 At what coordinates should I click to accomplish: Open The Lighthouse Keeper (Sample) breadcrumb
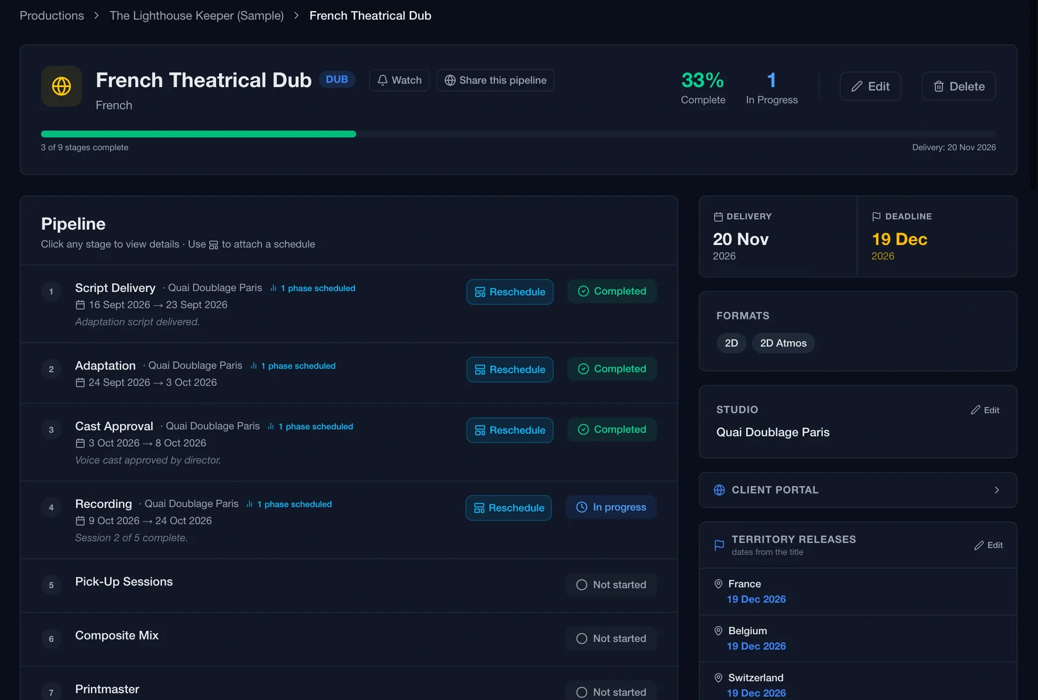pos(197,16)
